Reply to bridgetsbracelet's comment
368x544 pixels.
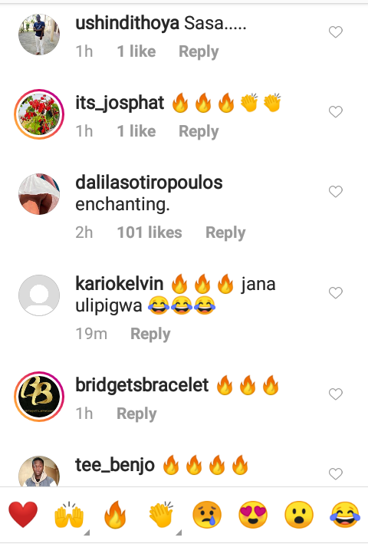pyautogui.click(x=136, y=414)
